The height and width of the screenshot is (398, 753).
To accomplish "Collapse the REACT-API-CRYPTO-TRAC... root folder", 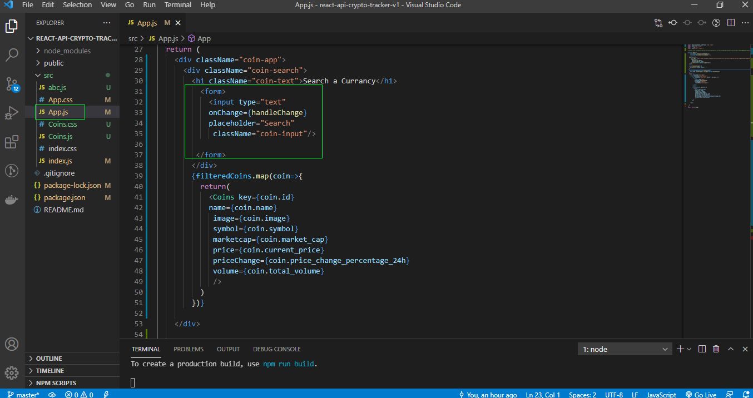I will tap(72, 38).
